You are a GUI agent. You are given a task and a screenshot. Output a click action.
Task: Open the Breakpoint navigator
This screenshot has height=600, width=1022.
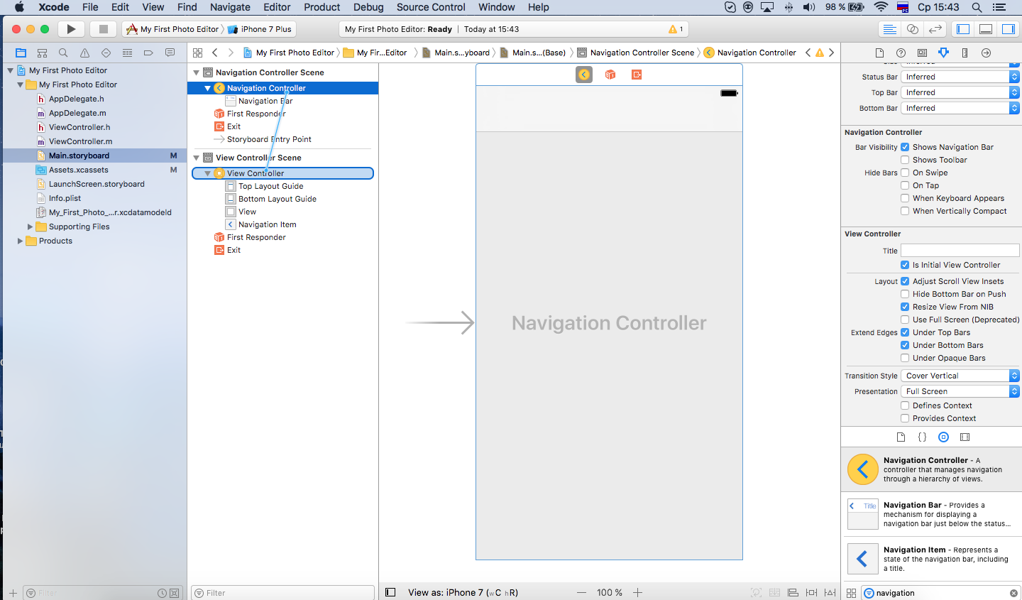point(148,53)
